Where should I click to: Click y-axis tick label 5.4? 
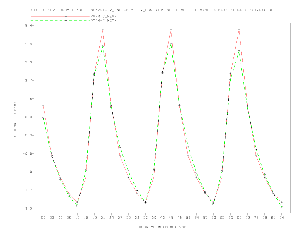[28, 26]
